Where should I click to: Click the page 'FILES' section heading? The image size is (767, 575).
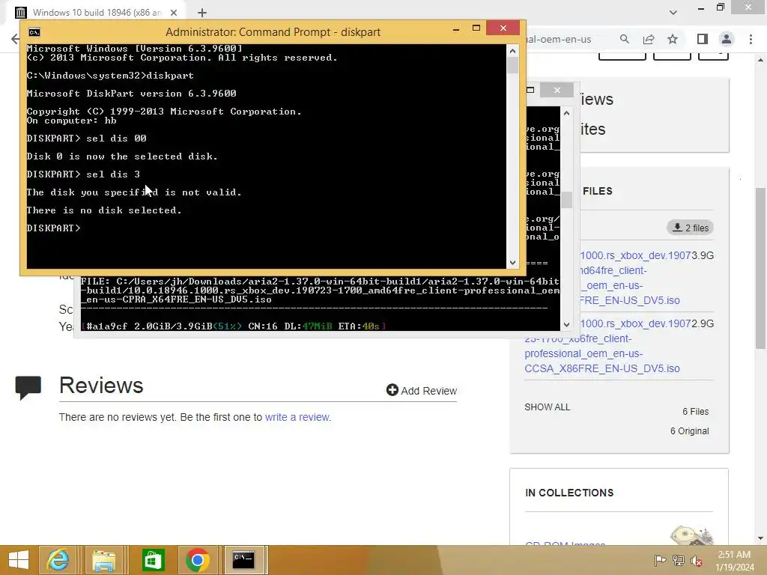(597, 191)
